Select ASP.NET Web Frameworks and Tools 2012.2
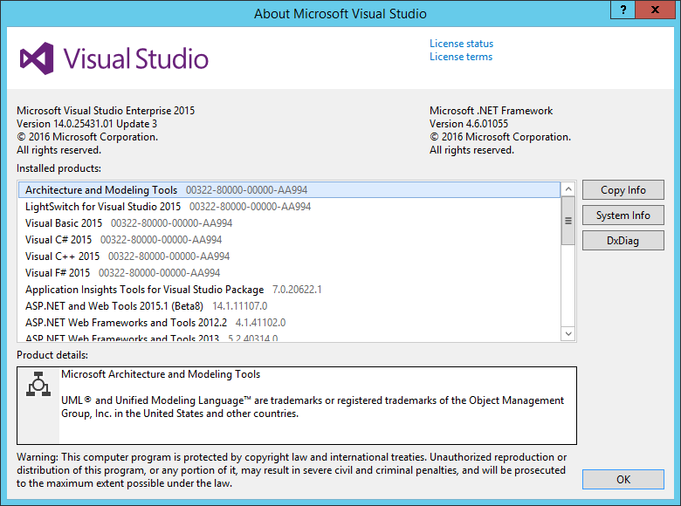The height and width of the screenshot is (506, 681). click(x=289, y=323)
